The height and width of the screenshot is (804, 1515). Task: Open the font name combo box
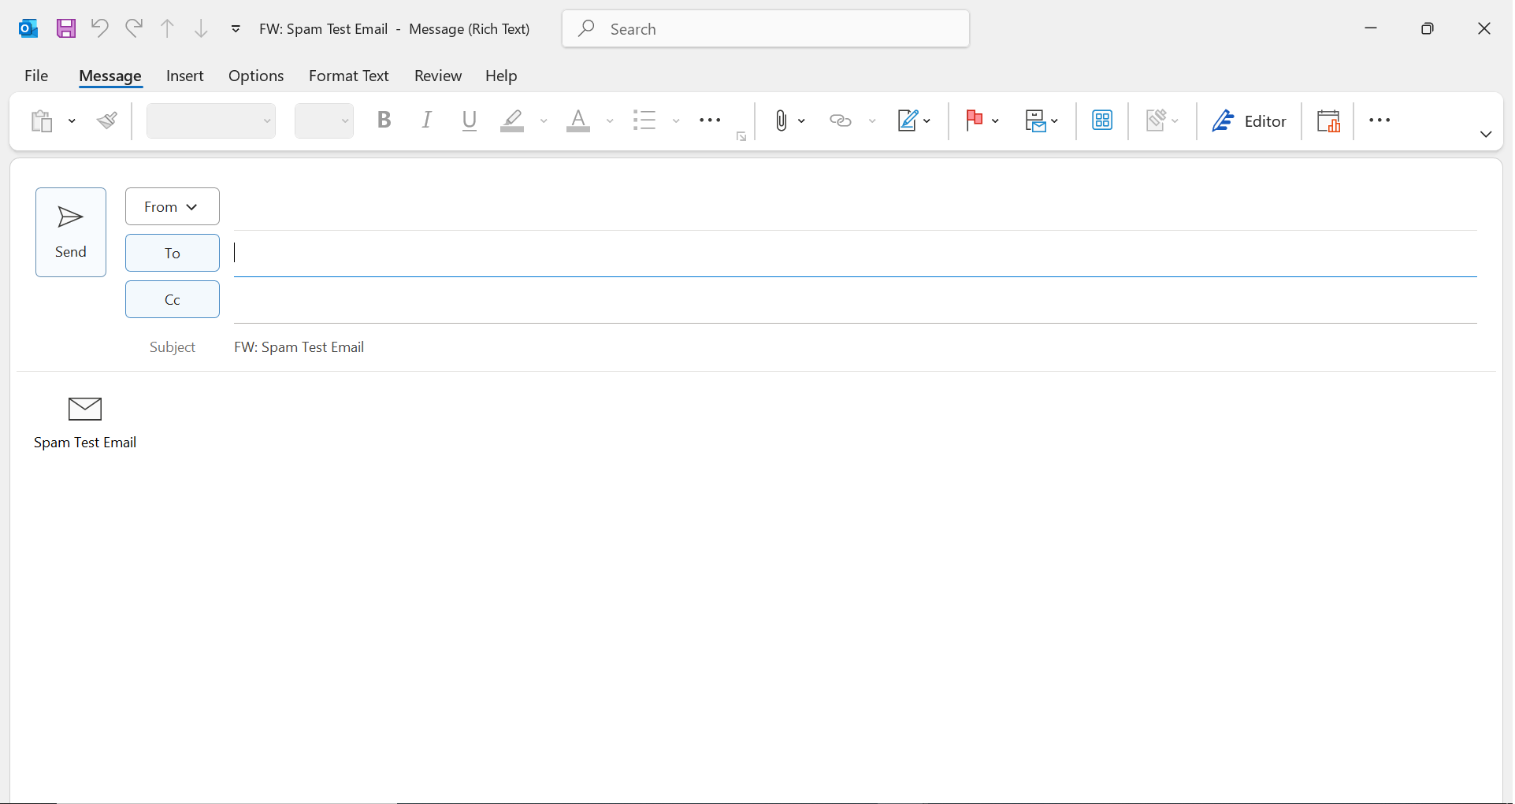211,120
